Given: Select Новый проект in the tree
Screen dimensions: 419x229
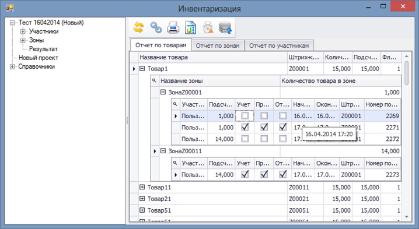Looking at the screenshot, I should pyautogui.click(x=38, y=58).
